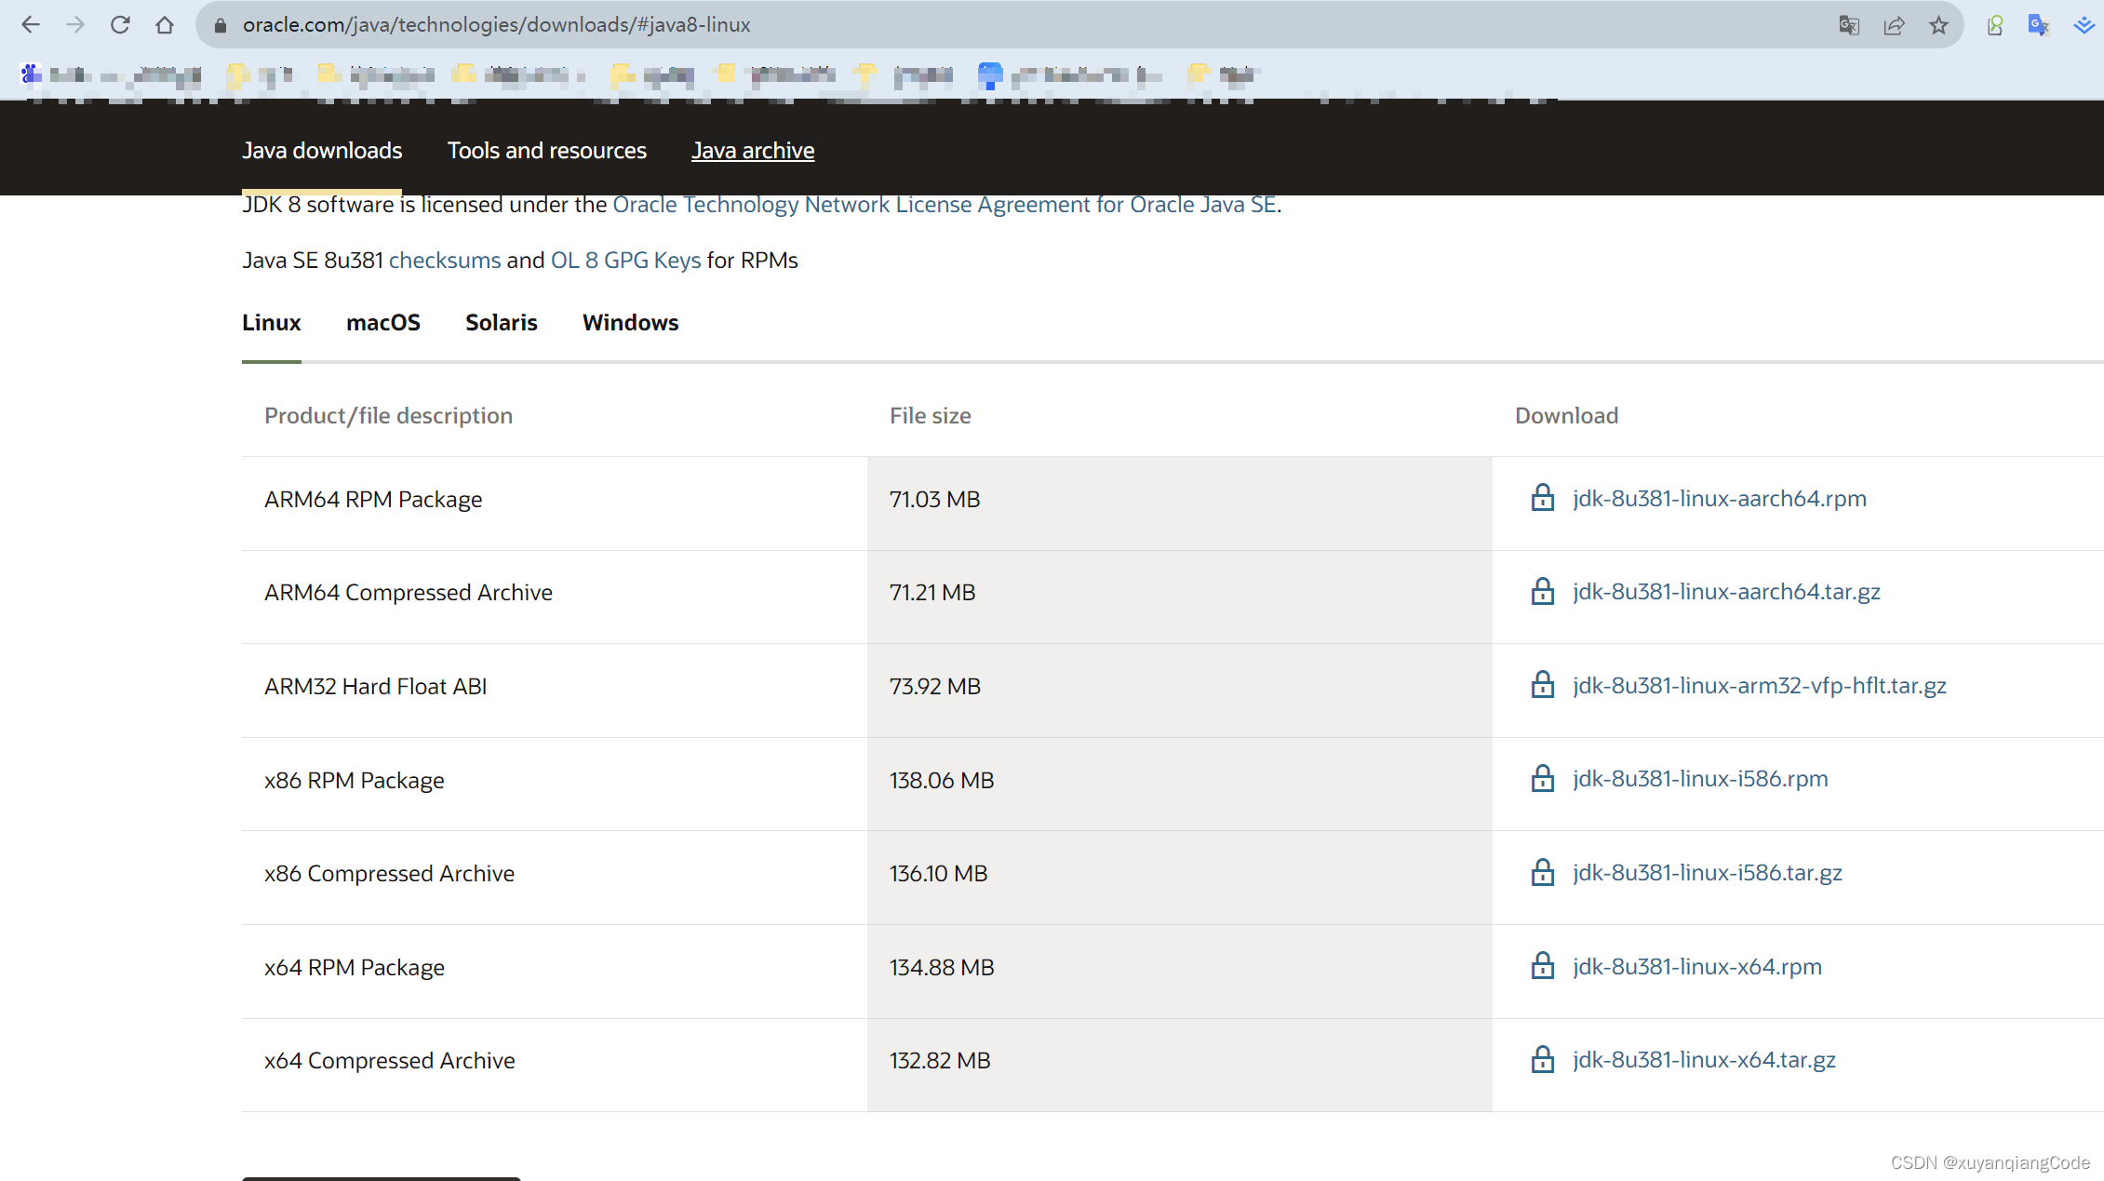The image size is (2104, 1181).
Task: Open the Java archive nav link
Action: click(753, 151)
